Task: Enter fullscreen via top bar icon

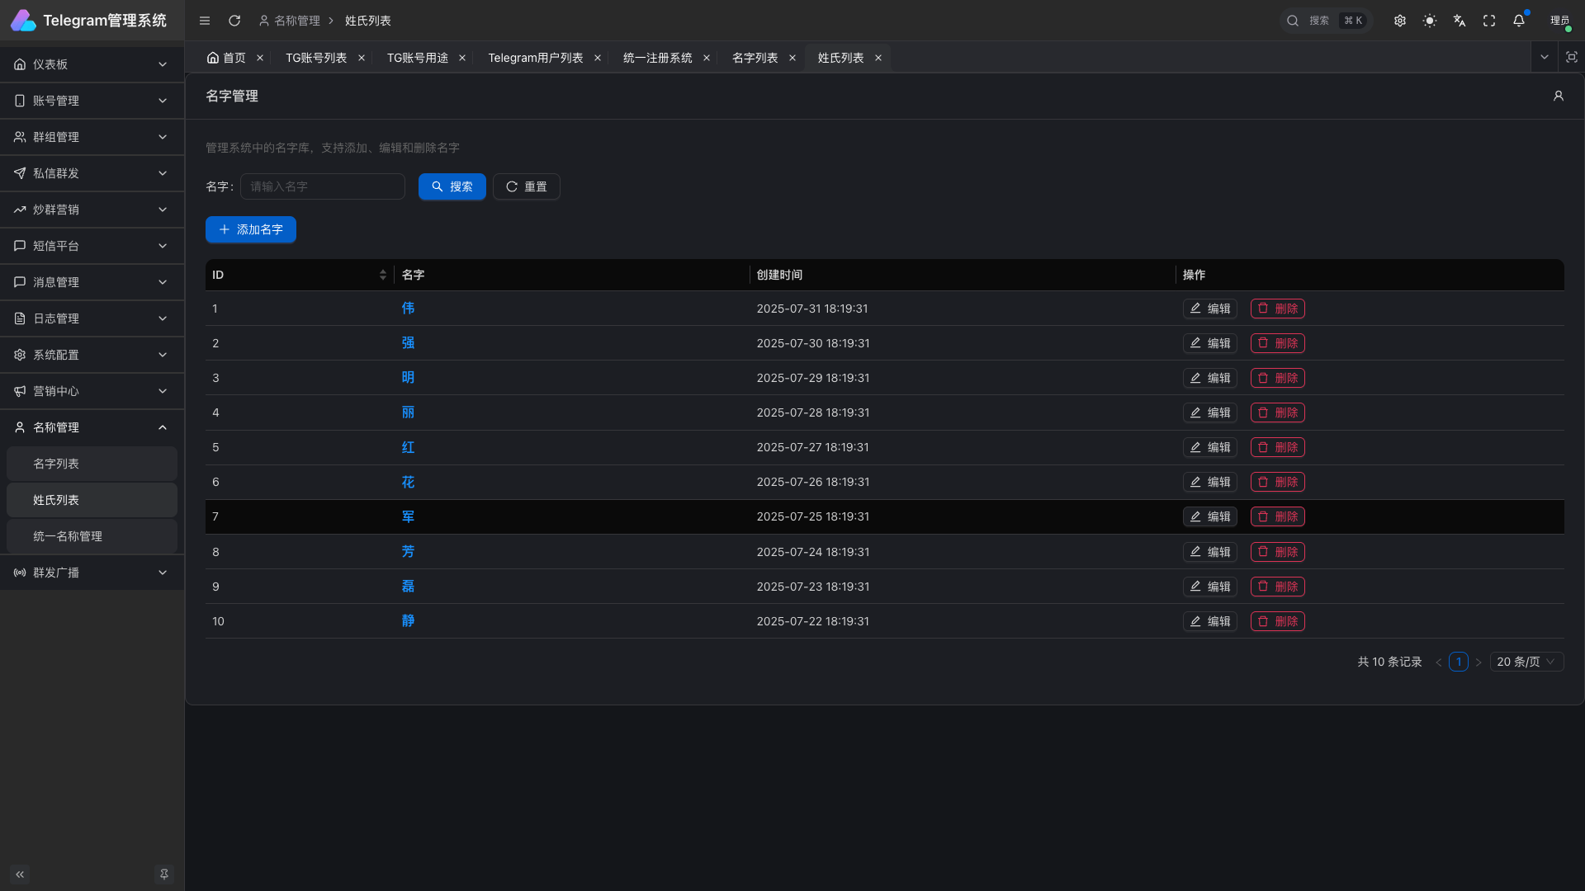Action: pyautogui.click(x=1489, y=21)
